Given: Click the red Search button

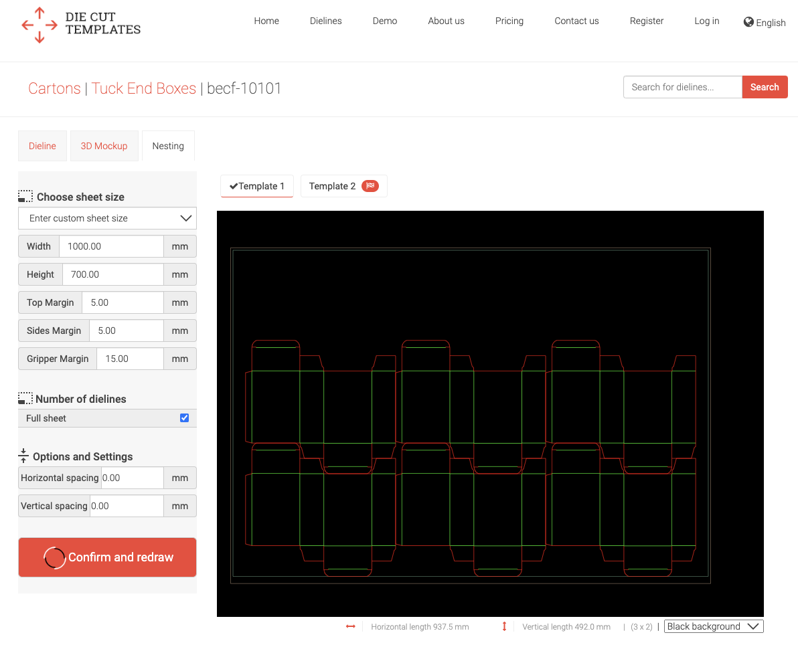Looking at the screenshot, I should tap(765, 87).
